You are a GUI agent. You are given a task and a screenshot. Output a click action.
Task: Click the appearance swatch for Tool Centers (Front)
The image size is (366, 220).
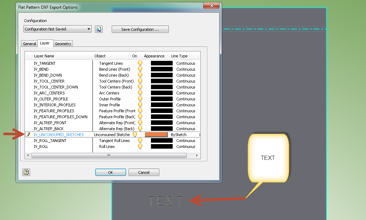(x=161, y=81)
